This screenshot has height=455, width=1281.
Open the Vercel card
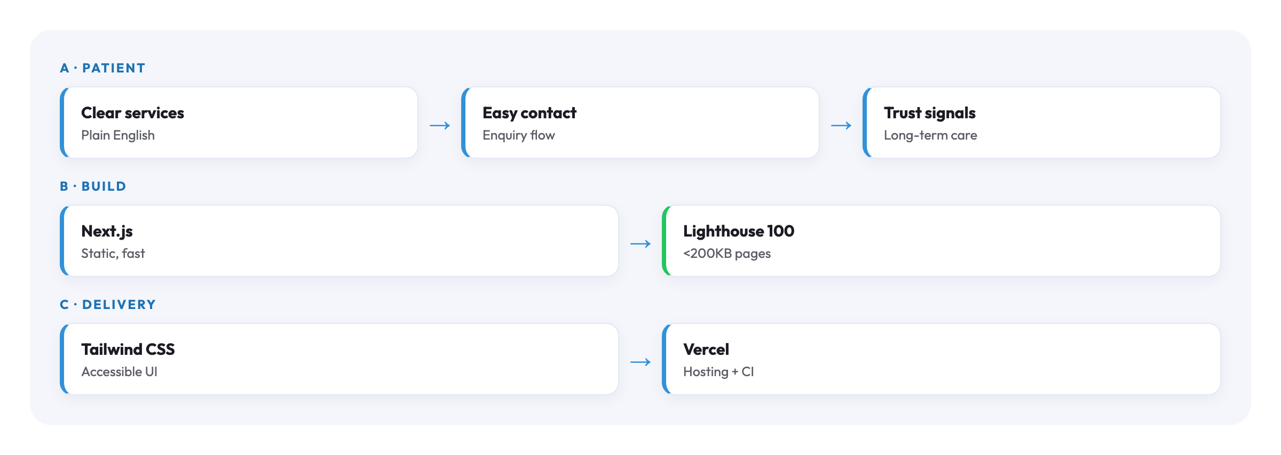coord(942,359)
